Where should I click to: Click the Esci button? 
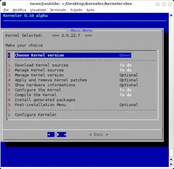pos(99,134)
